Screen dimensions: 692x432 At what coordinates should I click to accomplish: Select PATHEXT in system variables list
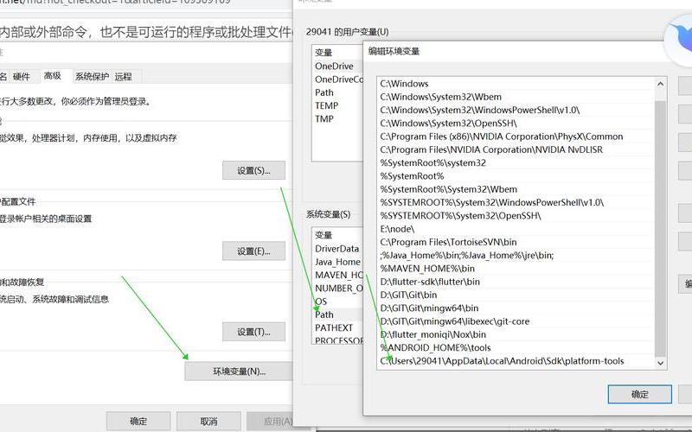click(x=337, y=328)
